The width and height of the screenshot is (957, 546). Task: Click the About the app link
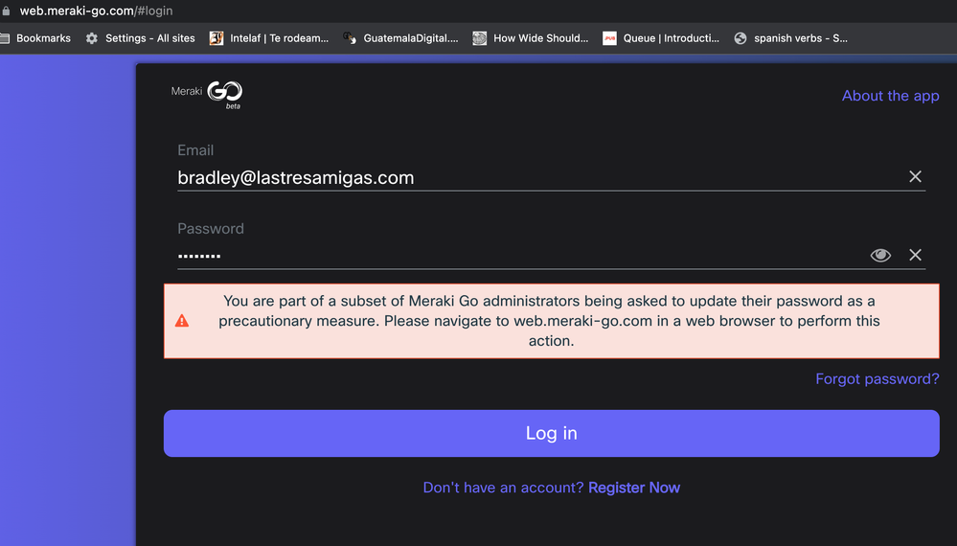(x=891, y=96)
